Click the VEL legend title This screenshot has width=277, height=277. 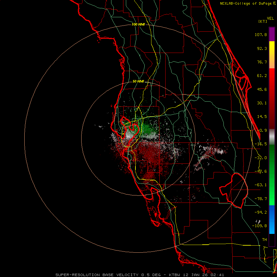click(270, 18)
